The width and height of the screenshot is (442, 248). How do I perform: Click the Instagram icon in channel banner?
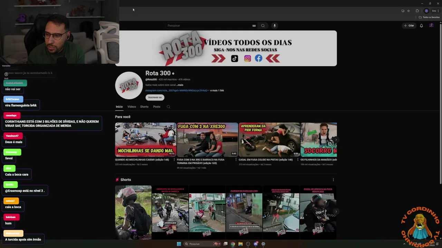tap(247, 59)
